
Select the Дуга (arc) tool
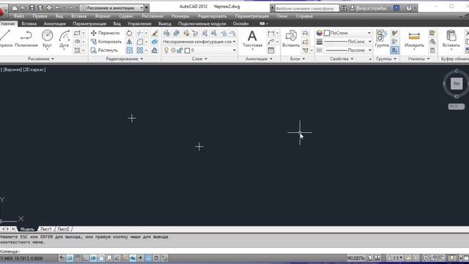(64, 39)
